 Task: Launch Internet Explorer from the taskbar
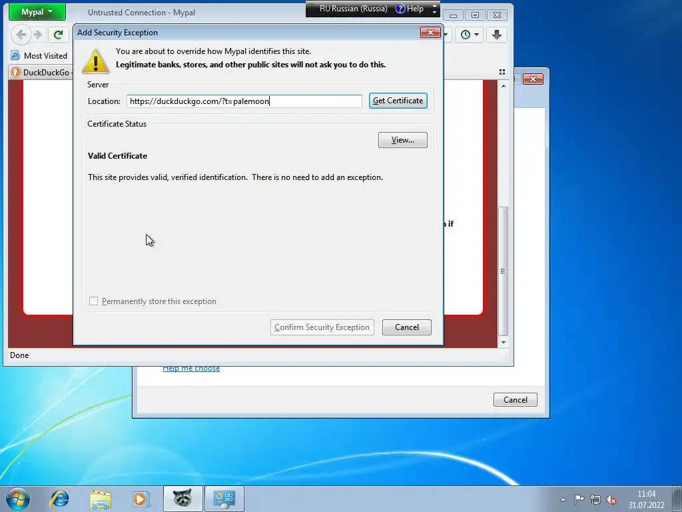[x=59, y=499]
